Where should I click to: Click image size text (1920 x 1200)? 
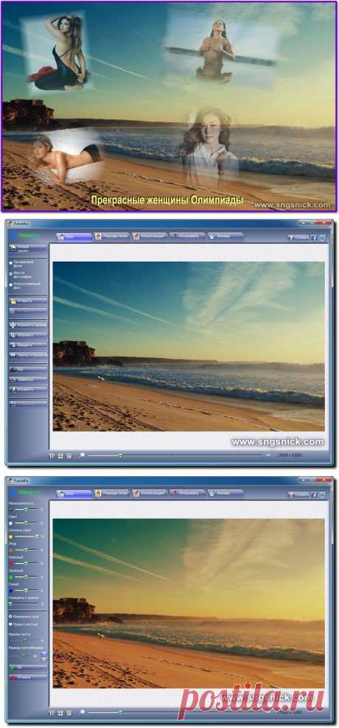[x=290, y=455]
